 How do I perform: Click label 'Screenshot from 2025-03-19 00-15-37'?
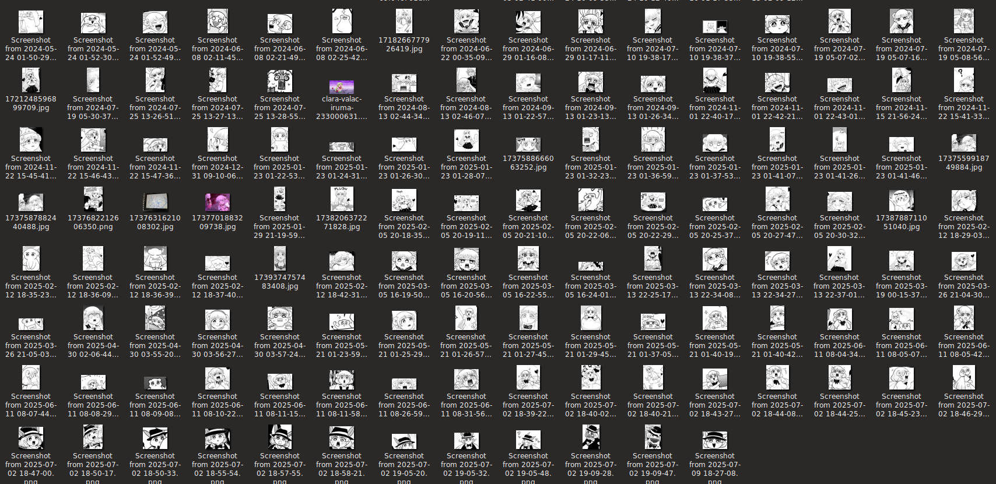902,286
